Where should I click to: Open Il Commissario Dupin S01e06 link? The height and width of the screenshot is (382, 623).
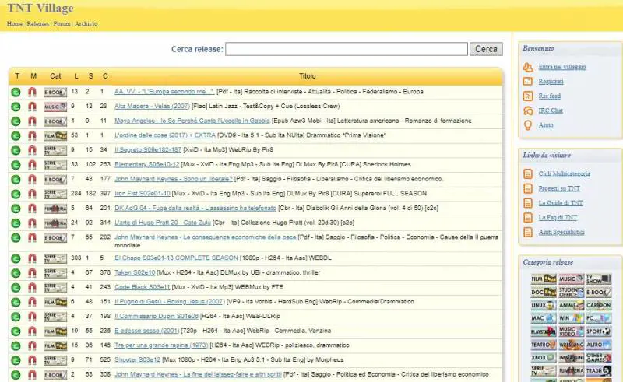pyautogui.click(x=157, y=317)
